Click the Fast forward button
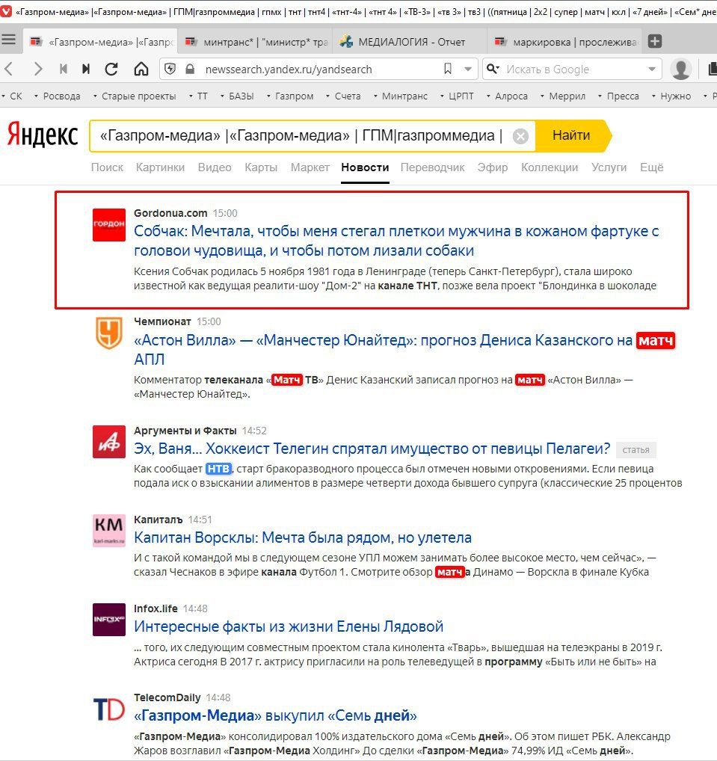Screen dimensions: 717x761 click(86, 70)
